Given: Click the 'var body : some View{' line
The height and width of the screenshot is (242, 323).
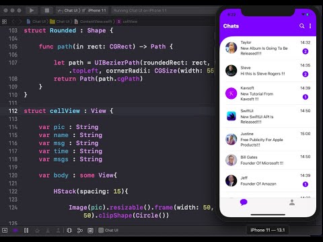Looking at the screenshot, I should click(78, 175).
